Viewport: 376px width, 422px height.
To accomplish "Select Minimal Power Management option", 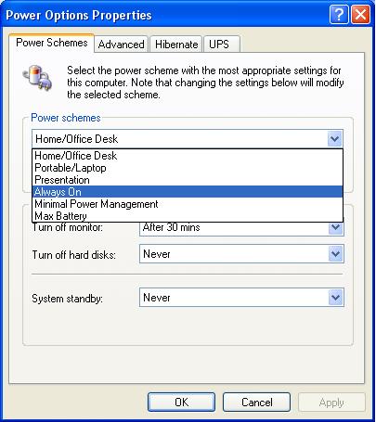I will [188, 204].
